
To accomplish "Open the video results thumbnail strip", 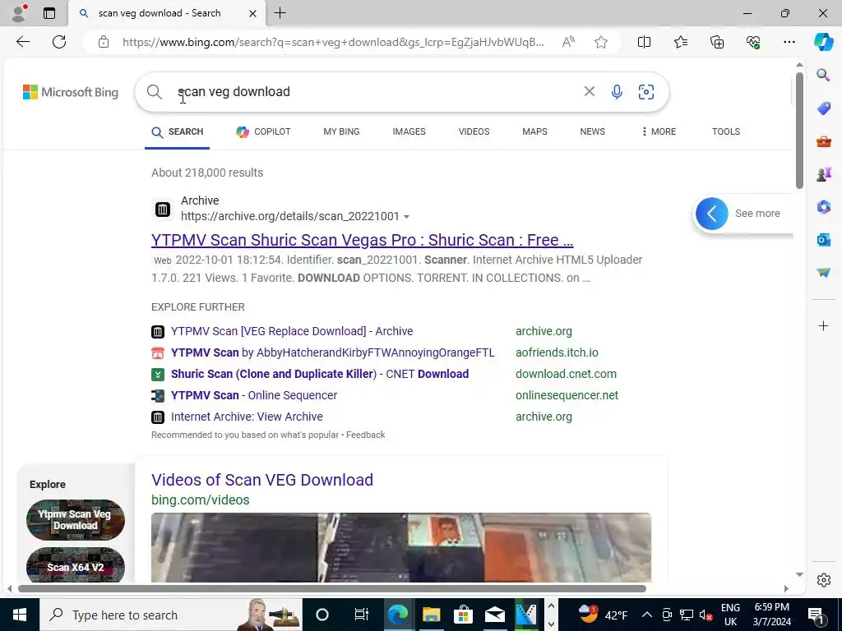I will (x=401, y=547).
